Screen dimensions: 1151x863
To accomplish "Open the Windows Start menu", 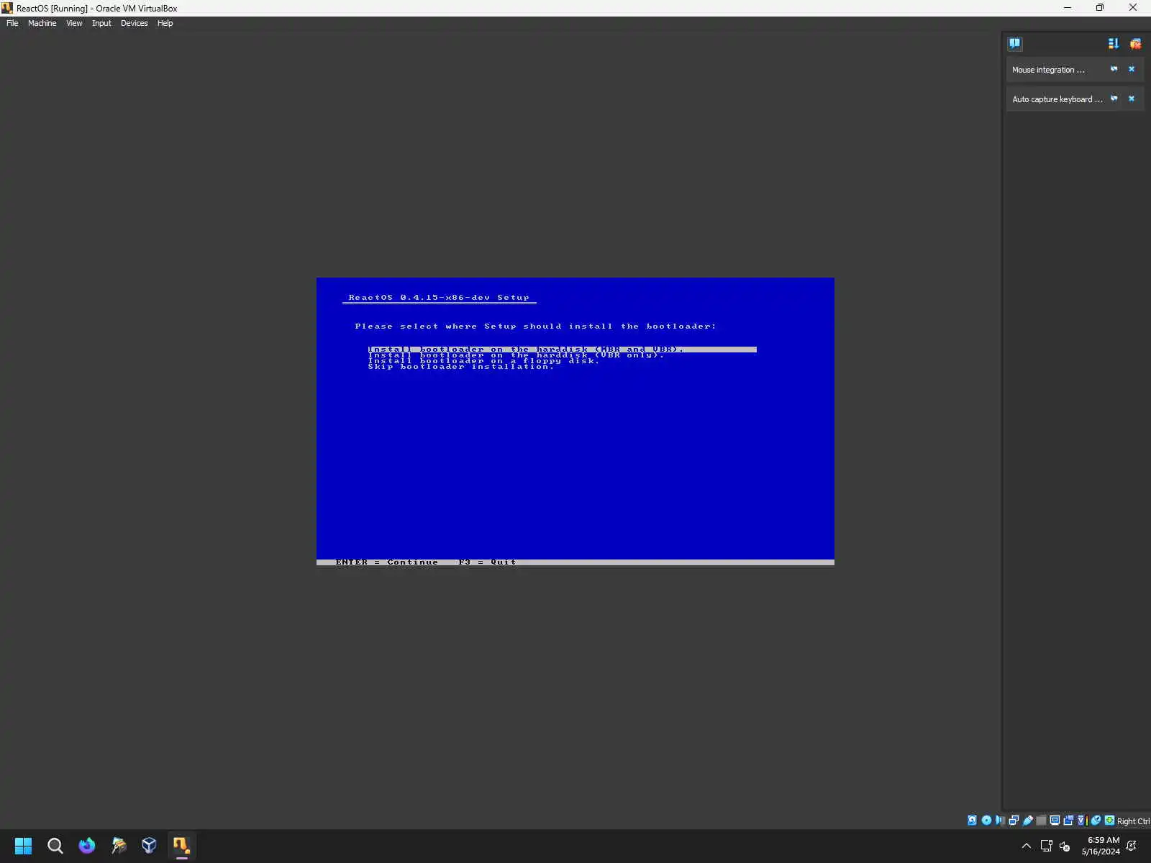I will tap(23, 846).
